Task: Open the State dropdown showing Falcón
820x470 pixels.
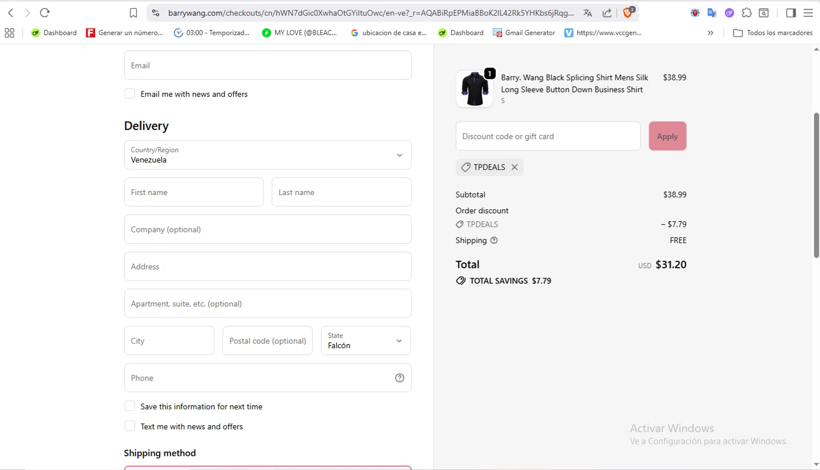Action: [x=366, y=340]
